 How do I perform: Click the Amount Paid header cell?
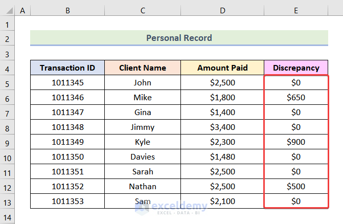pos(222,68)
